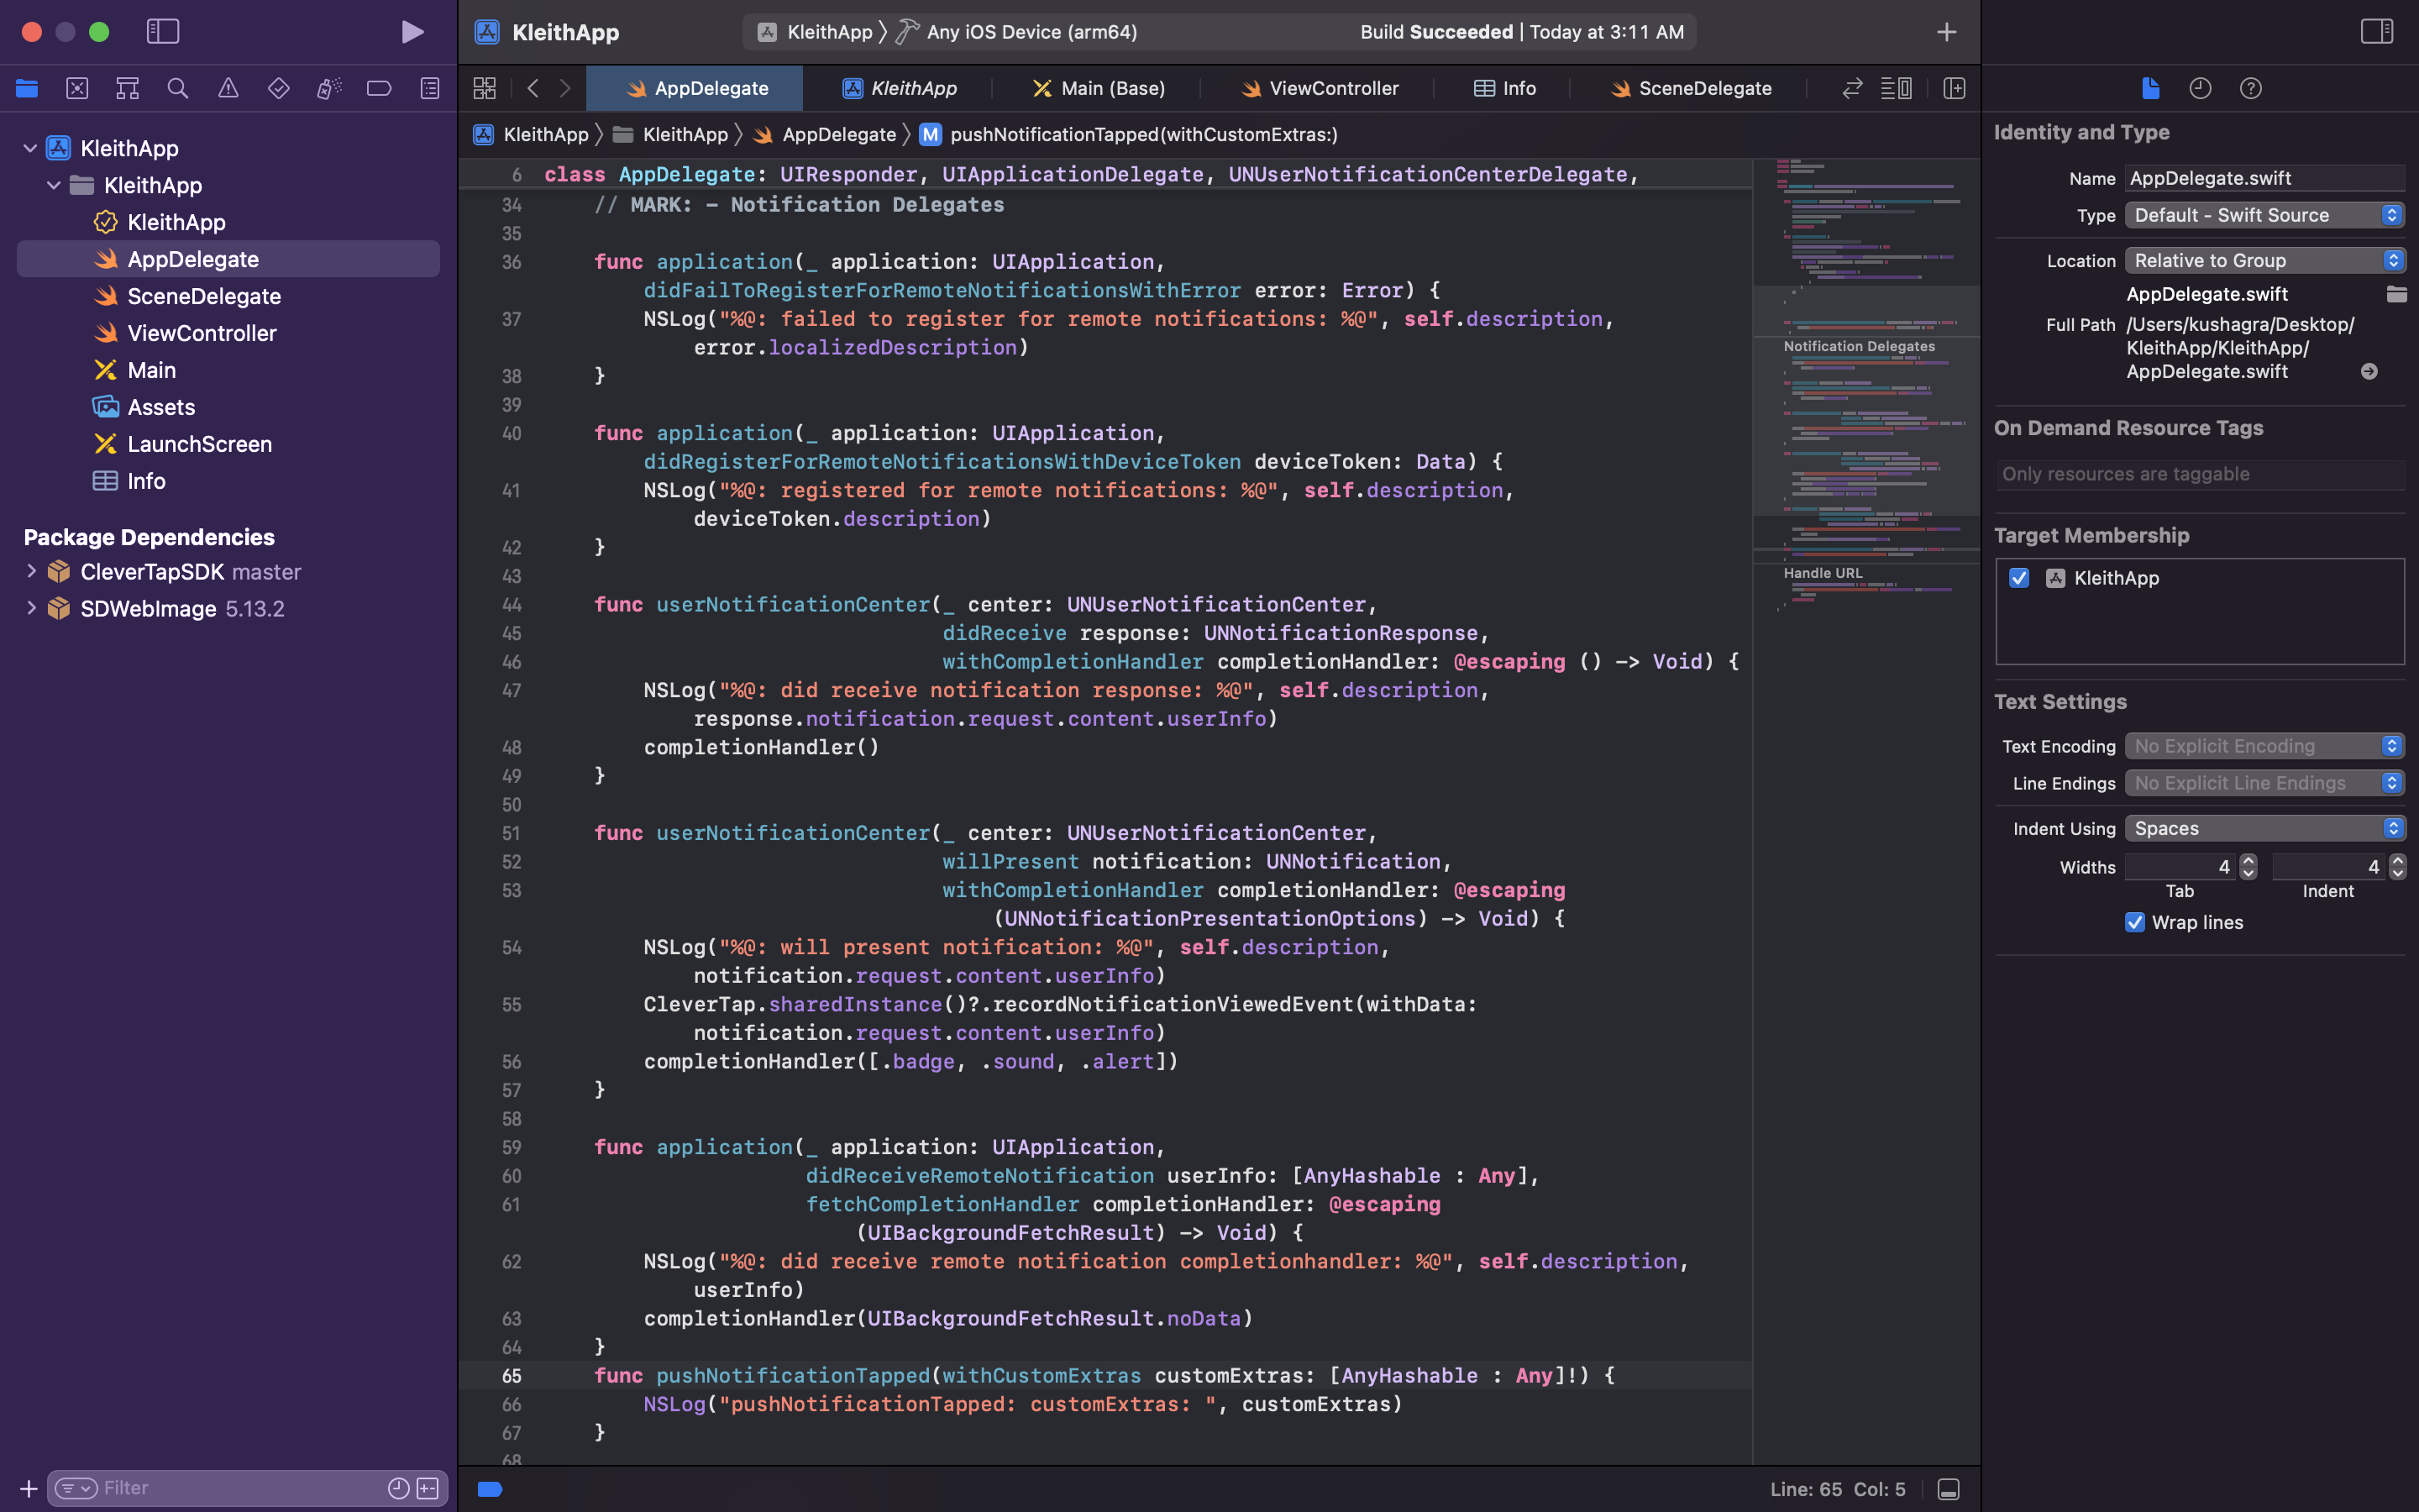Add an editor on the right
The height and width of the screenshot is (1512, 2419).
(x=1955, y=88)
